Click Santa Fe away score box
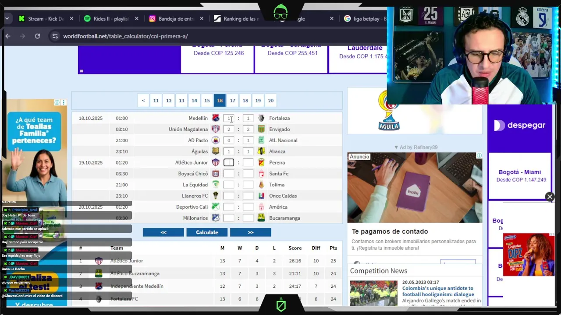The height and width of the screenshot is (315, 561). [x=248, y=174]
